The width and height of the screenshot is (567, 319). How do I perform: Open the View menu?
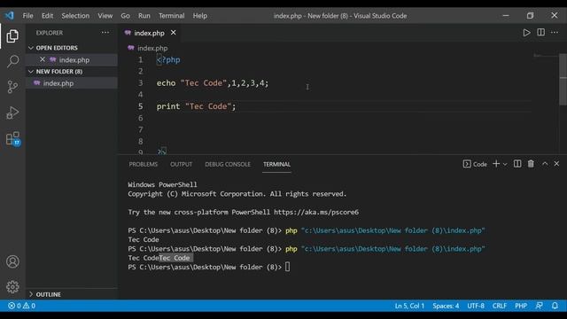(x=105, y=16)
